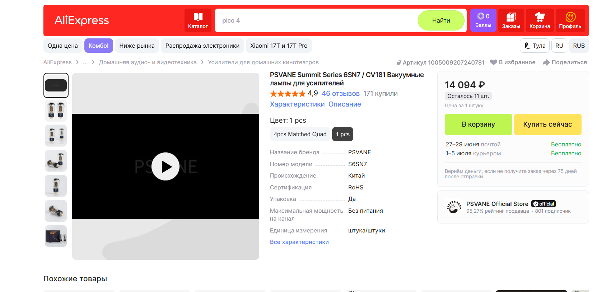Open Xiaomi 17T и 17T Pro tab
This screenshot has width=611, height=292.
tap(279, 46)
